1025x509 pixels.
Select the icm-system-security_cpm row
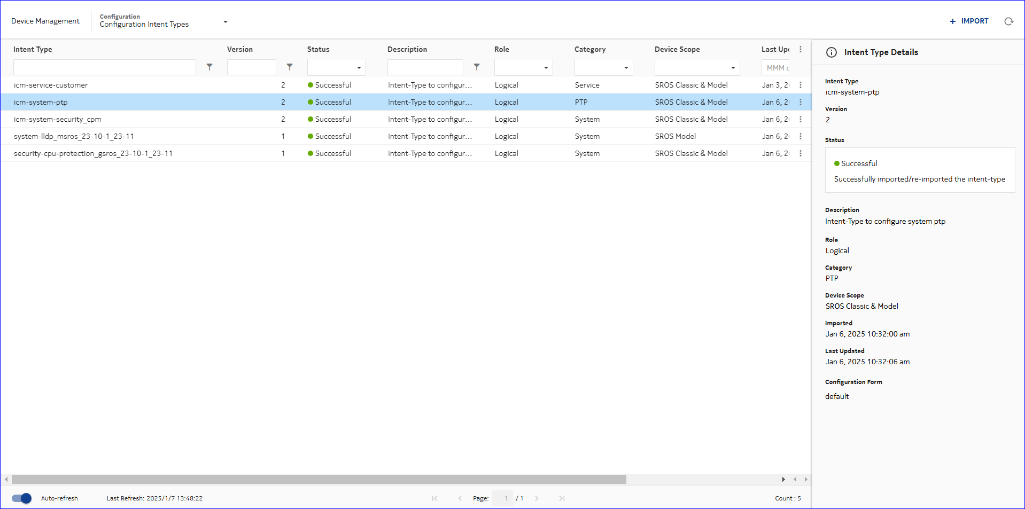coord(58,119)
